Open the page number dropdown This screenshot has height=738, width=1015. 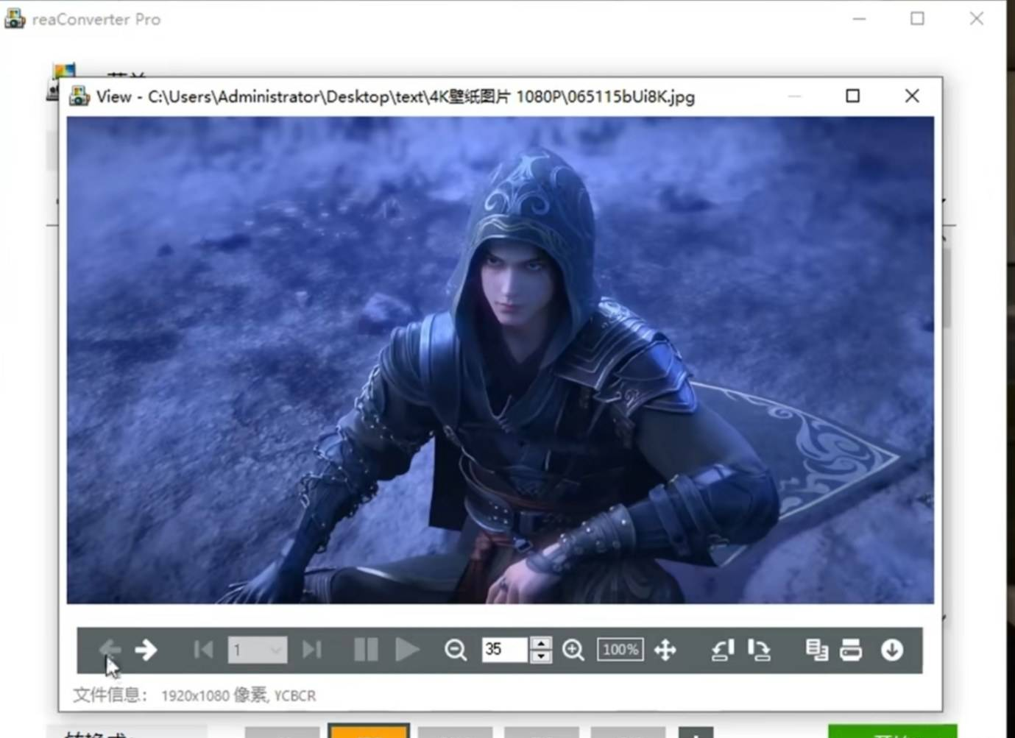click(x=275, y=650)
